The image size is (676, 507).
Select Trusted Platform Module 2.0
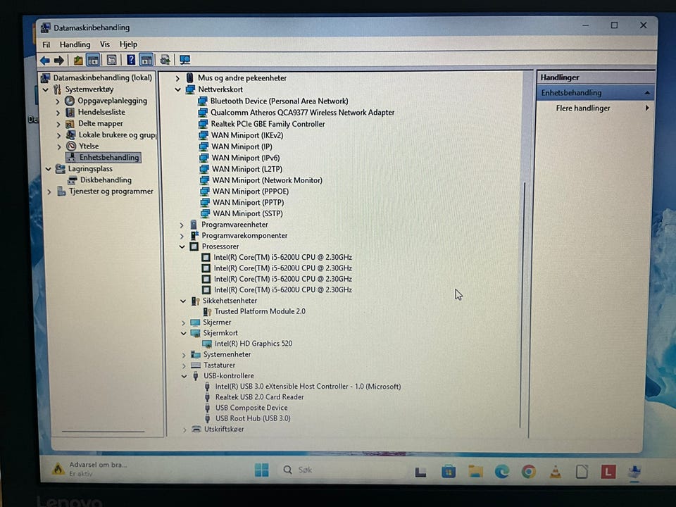pyautogui.click(x=260, y=311)
